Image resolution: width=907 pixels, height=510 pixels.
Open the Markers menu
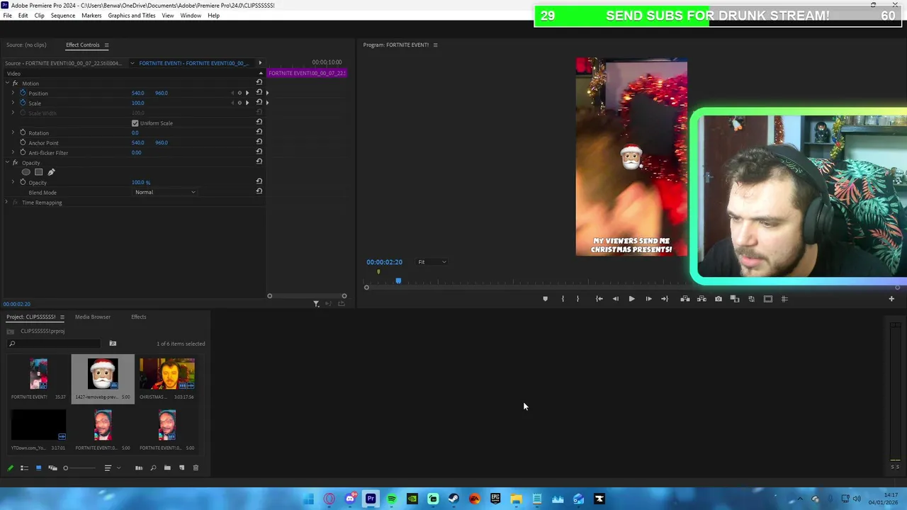click(91, 16)
